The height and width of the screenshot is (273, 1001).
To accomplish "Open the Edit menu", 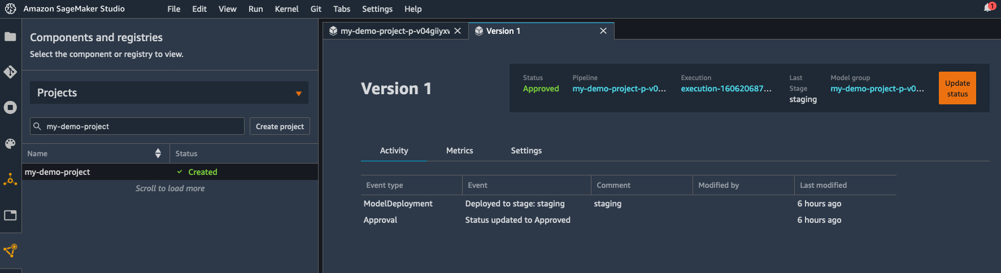I will 199,9.
